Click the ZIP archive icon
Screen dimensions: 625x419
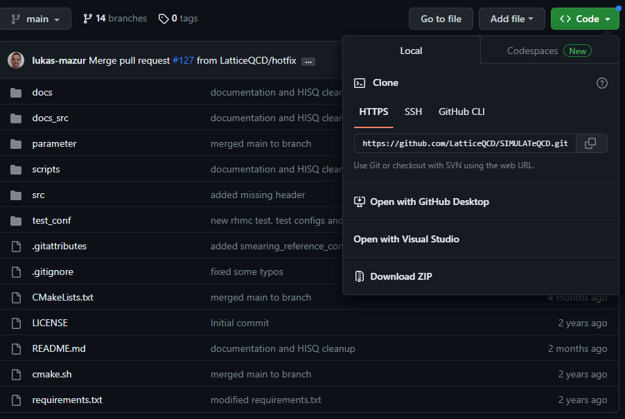pos(360,276)
